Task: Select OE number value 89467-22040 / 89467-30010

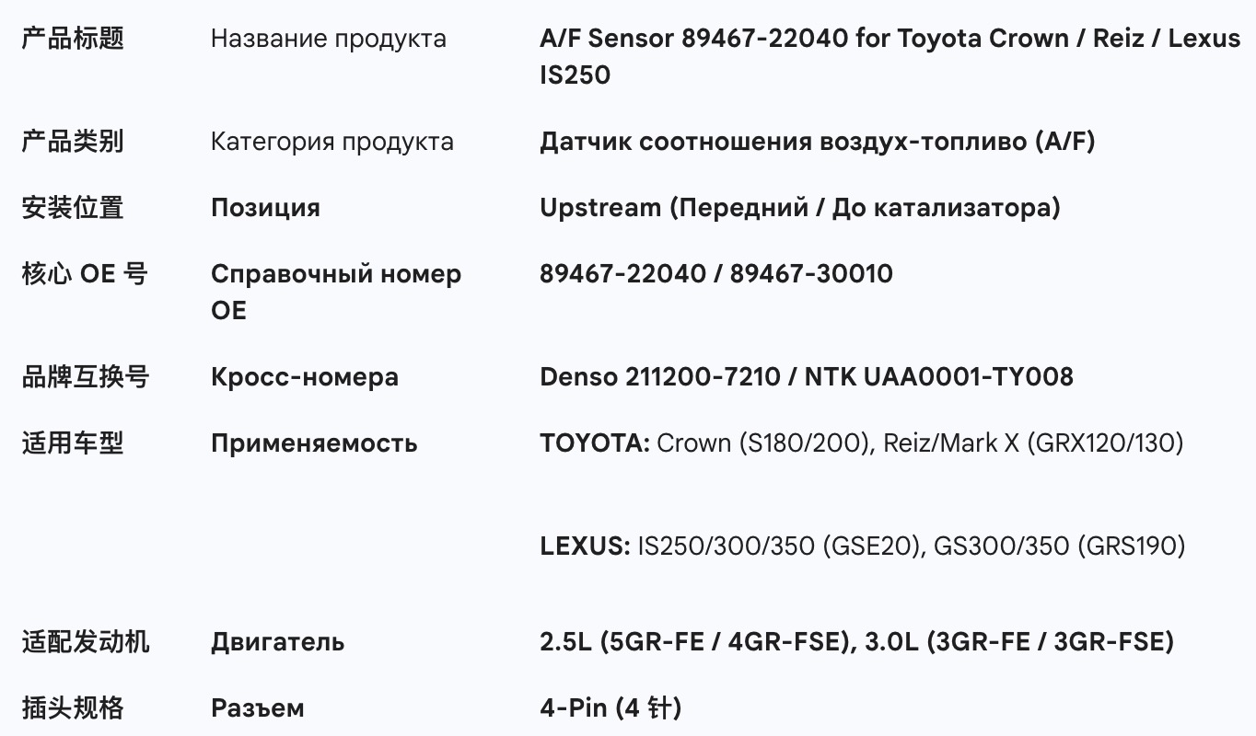Action: [715, 274]
